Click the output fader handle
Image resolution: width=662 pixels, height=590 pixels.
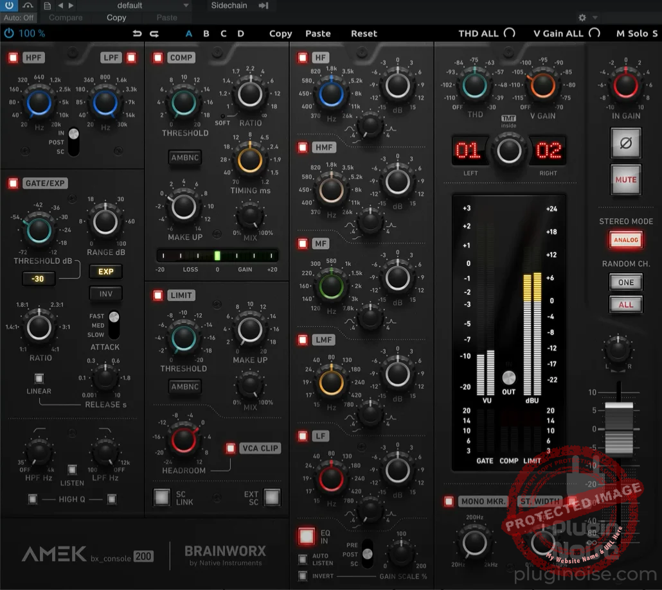(619, 428)
